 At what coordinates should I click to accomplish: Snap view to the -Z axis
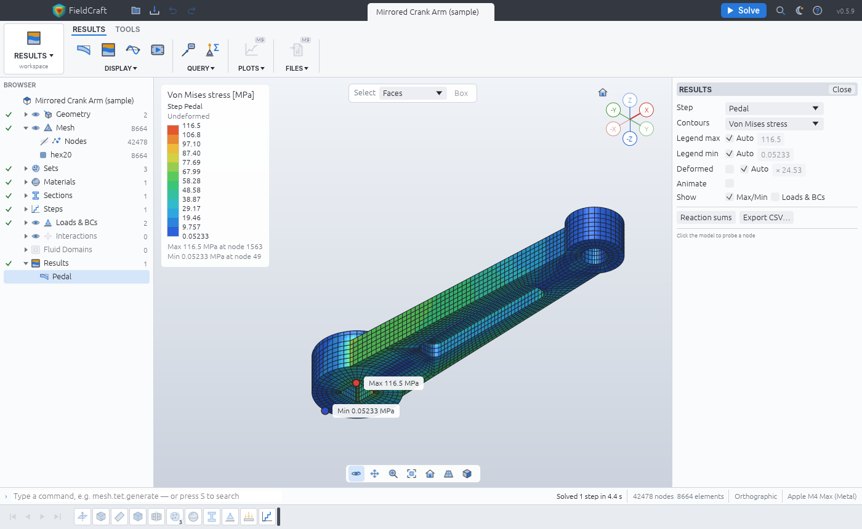point(629,139)
